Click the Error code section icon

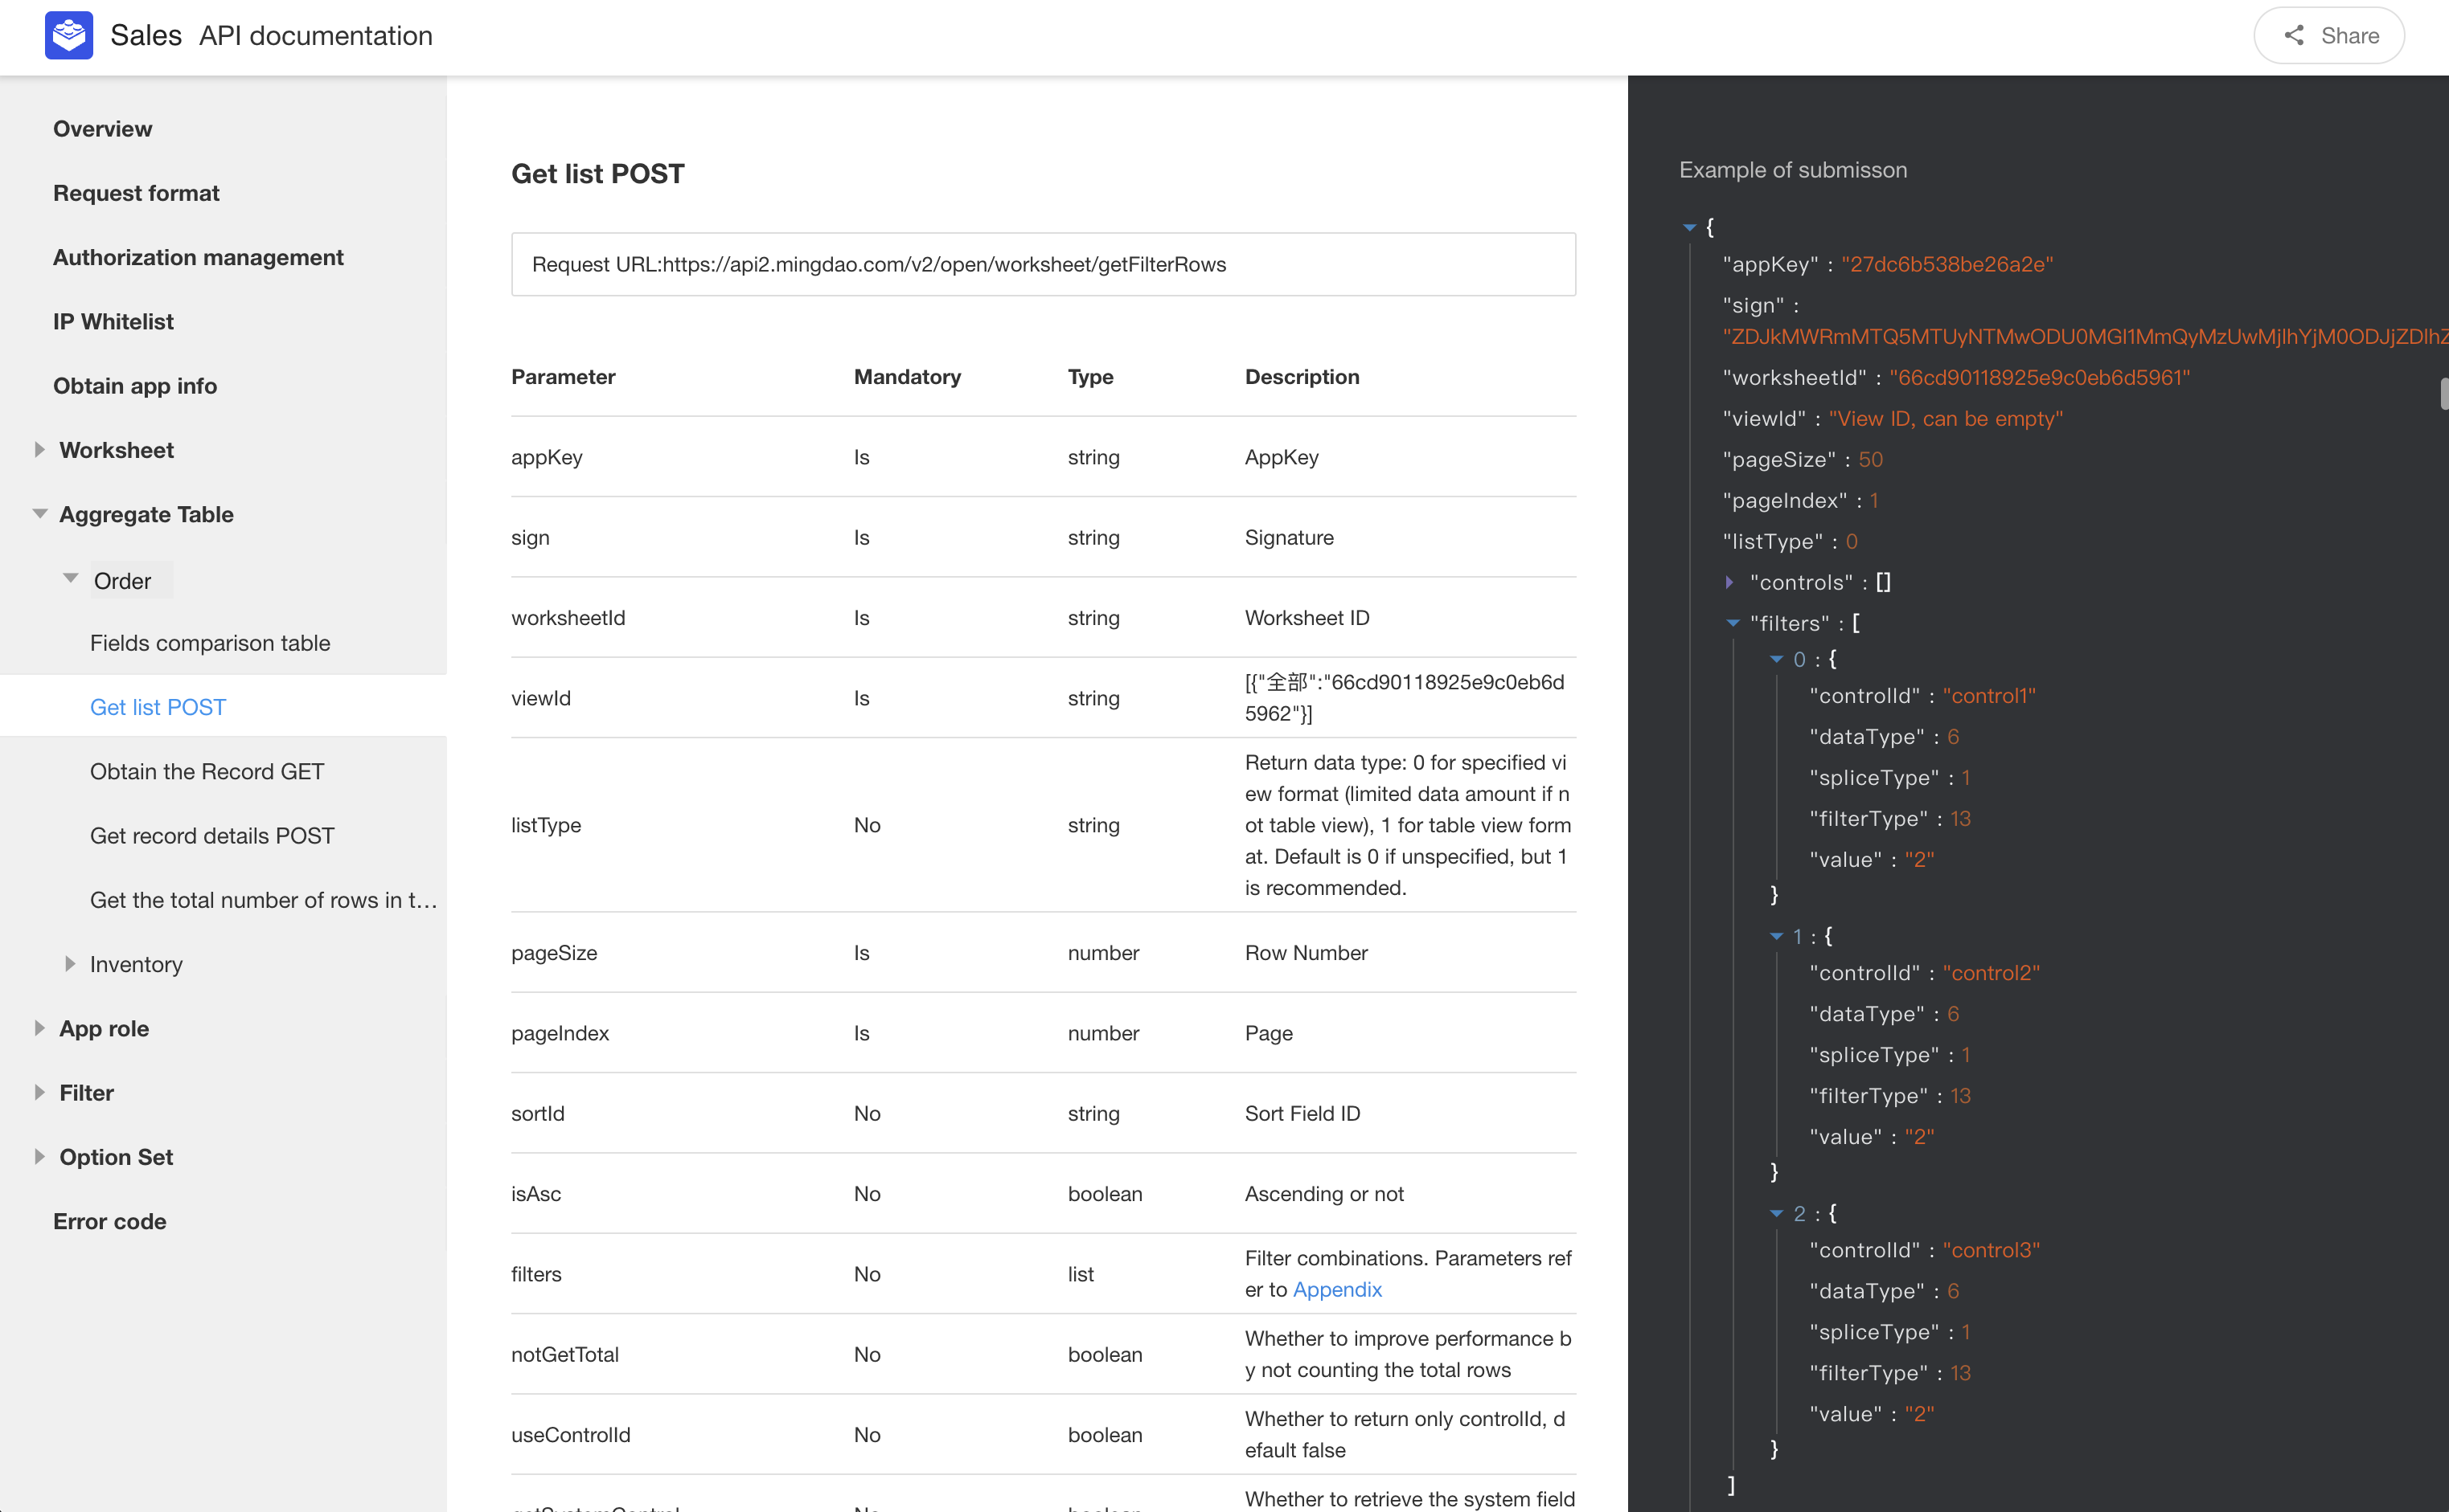[x=39, y=1220]
